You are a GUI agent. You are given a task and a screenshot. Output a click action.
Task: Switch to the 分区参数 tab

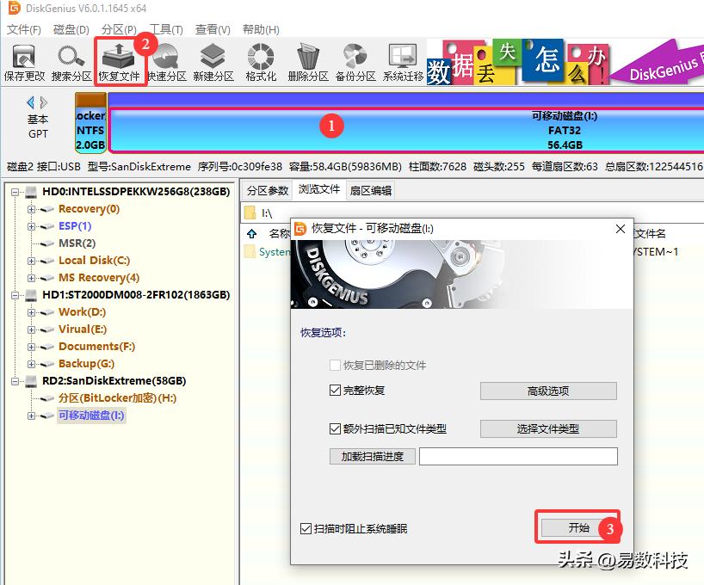(267, 190)
